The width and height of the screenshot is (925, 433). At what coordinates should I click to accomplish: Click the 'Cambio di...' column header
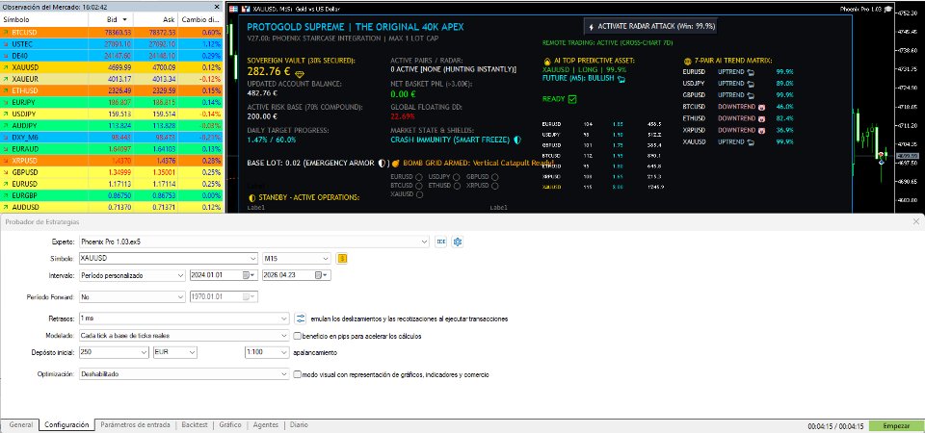tap(200, 19)
